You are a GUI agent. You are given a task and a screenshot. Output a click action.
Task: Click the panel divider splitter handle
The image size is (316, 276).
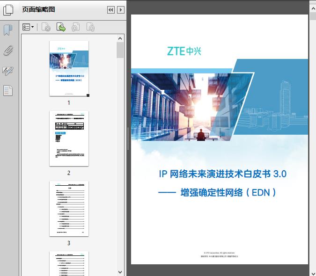click(x=128, y=139)
